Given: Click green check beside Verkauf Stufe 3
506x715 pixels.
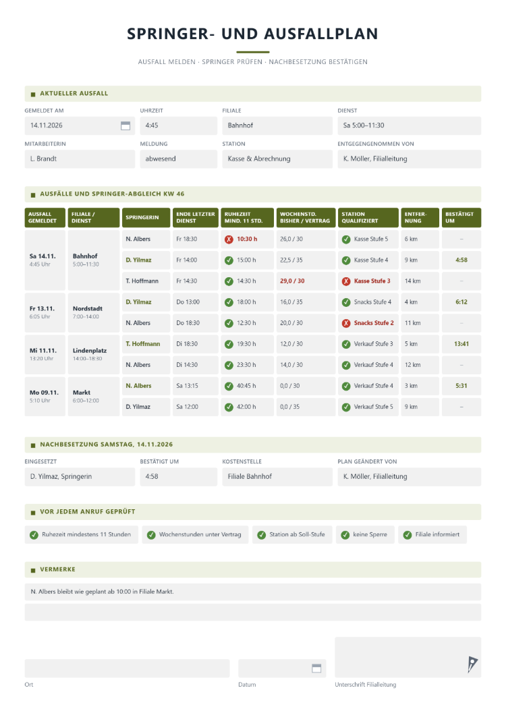Looking at the screenshot, I should tap(346, 344).
